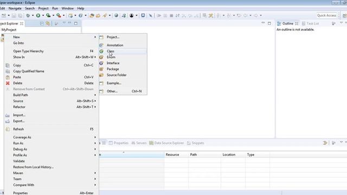Click the Open Type folder icon
Viewport: 347px width, 195px height.
tap(92, 16)
